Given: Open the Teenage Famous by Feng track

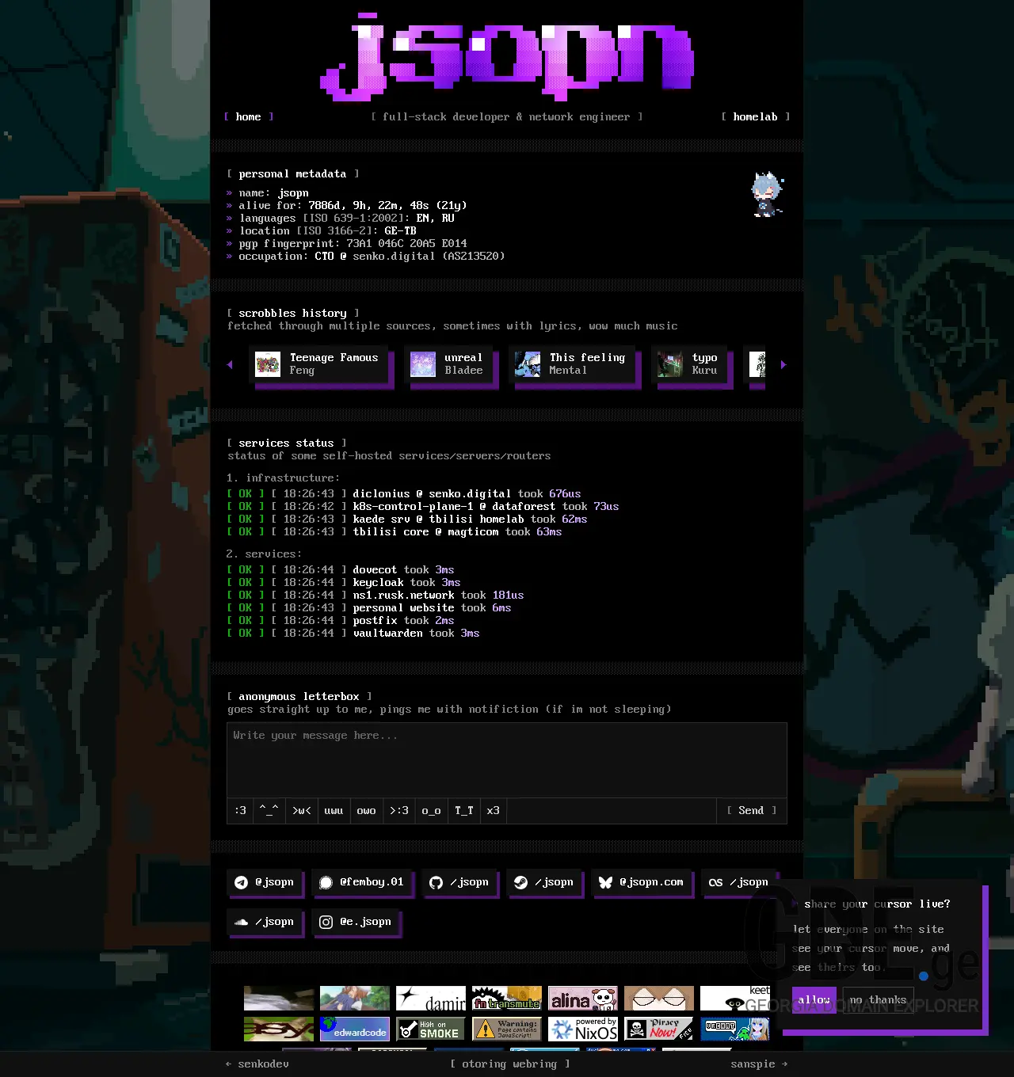Looking at the screenshot, I should point(320,364).
